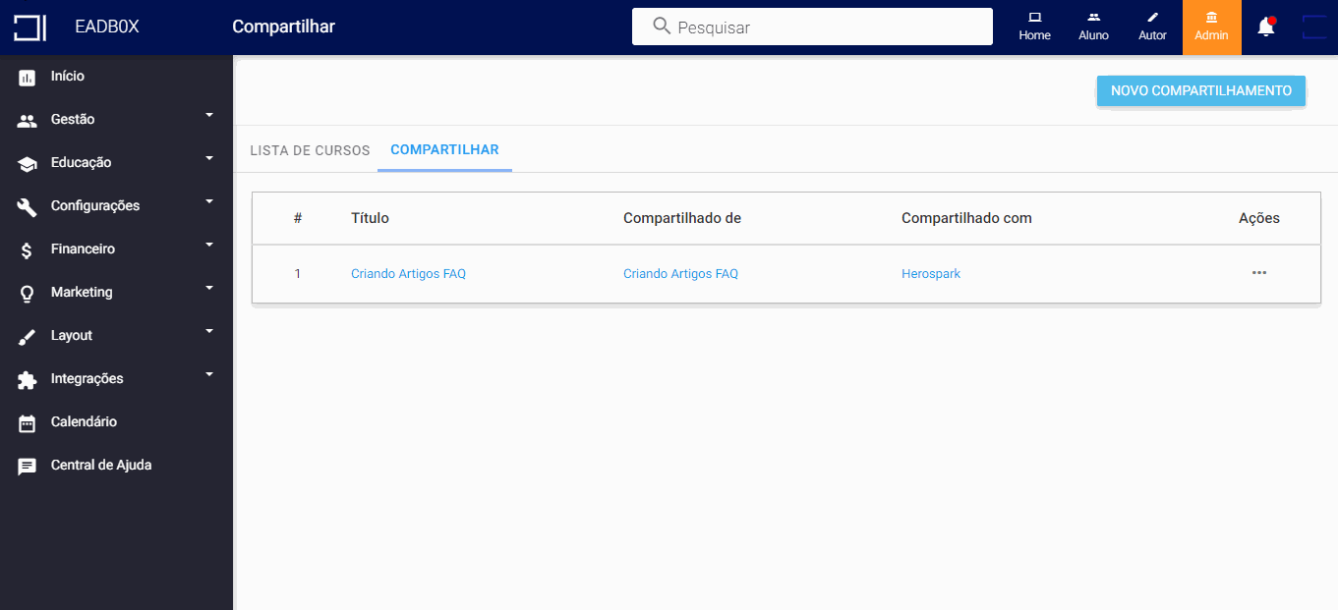Expand the Marketing menu arrow
The height and width of the screenshot is (610, 1338).
pos(209,288)
